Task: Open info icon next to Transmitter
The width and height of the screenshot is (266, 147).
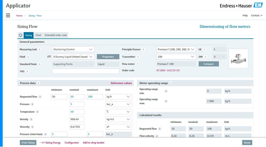Action: (x=138, y=57)
